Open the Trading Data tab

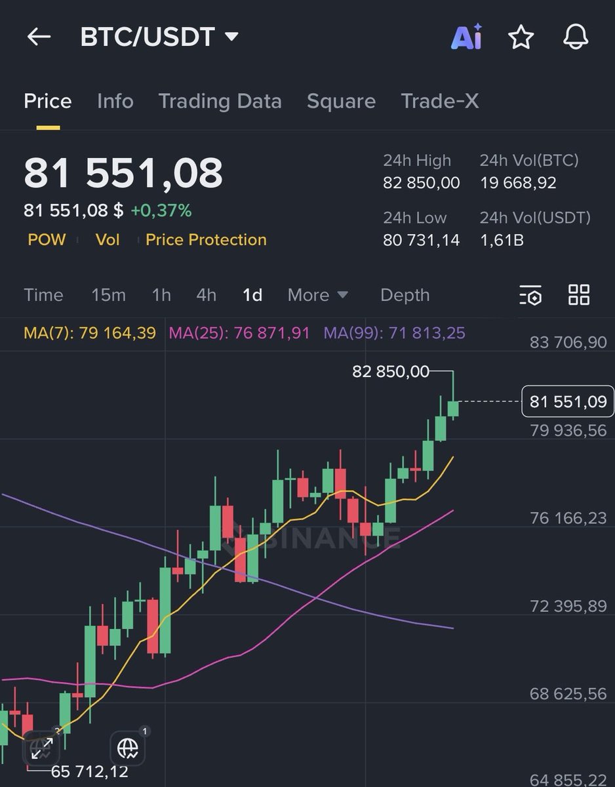coord(220,101)
